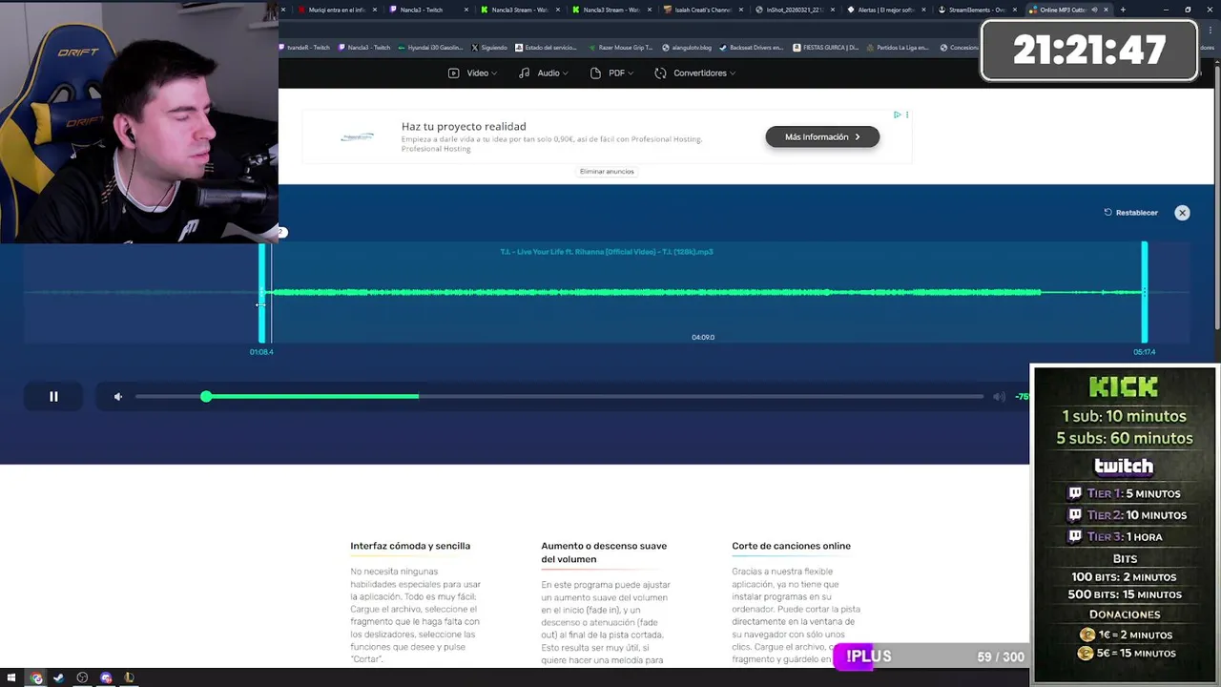
Task: Pause the audio playback
Action: [53, 396]
